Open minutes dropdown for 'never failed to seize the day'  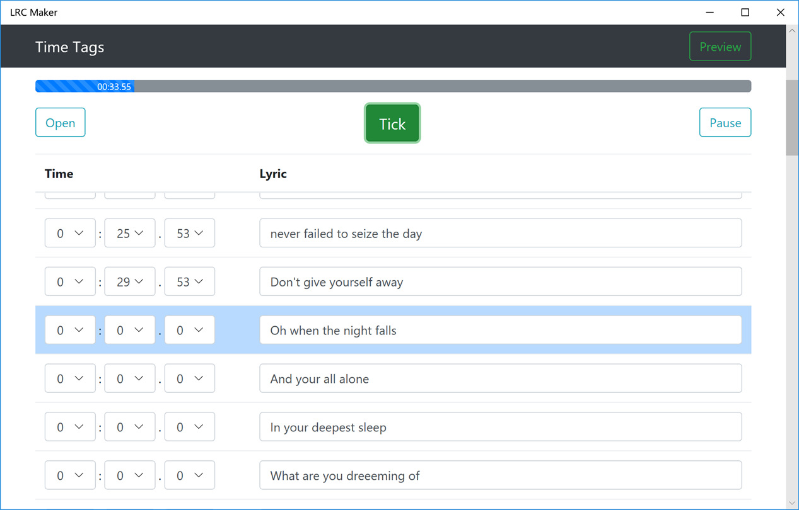click(x=70, y=233)
